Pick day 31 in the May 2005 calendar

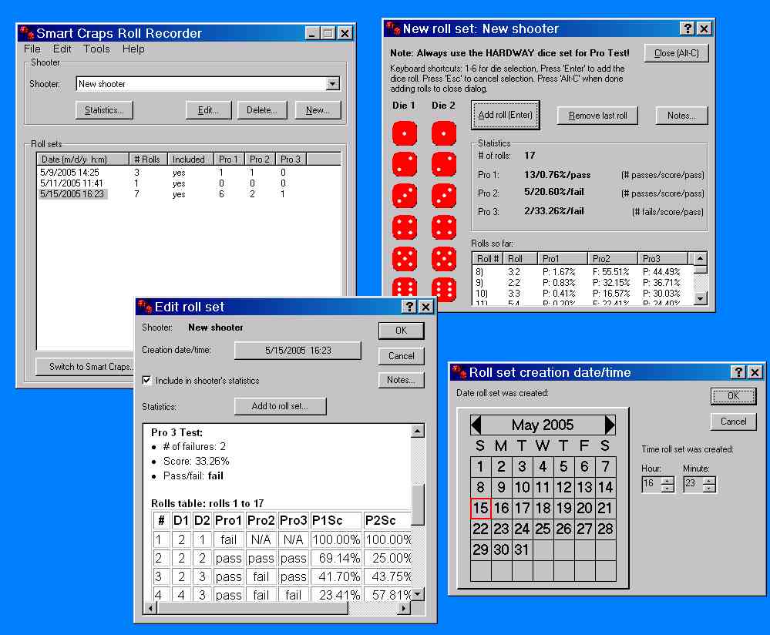coord(522,549)
